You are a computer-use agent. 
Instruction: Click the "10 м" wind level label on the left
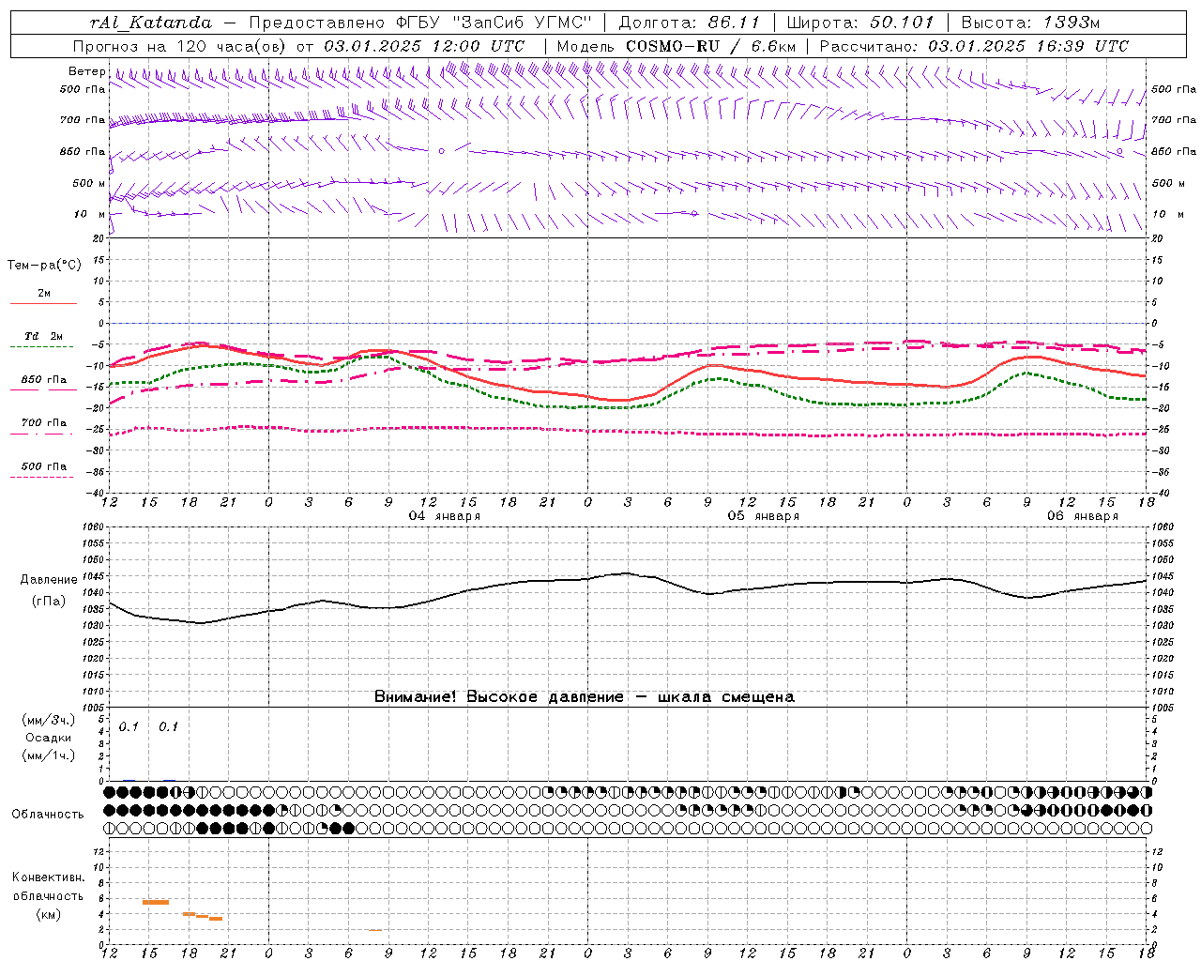[90, 214]
